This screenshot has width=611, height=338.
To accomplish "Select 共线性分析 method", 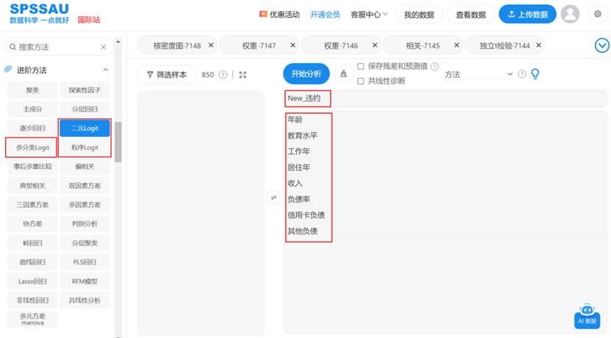I will [x=85, y=301].
